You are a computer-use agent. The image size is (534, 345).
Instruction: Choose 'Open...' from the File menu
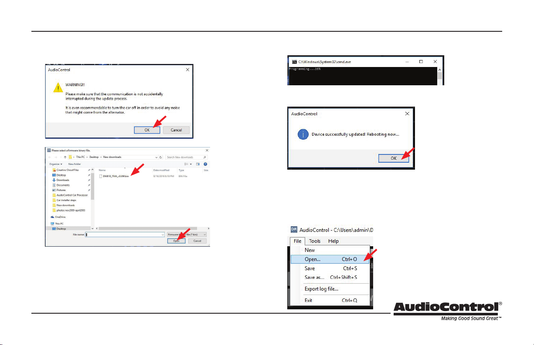(330, 259)
